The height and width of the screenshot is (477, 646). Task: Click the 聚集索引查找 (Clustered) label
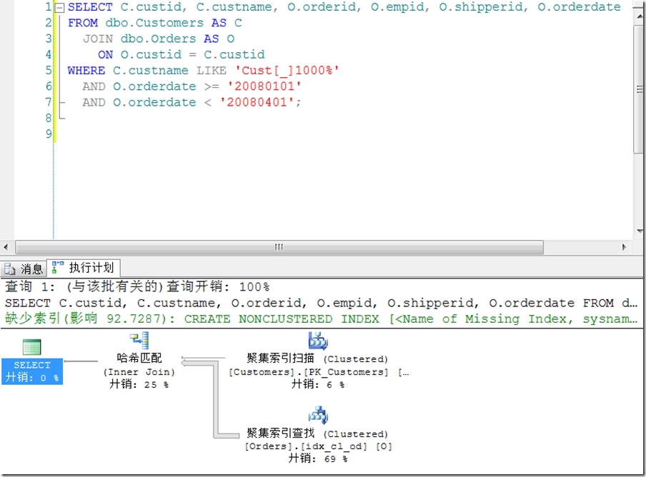[x=317, y=433]
